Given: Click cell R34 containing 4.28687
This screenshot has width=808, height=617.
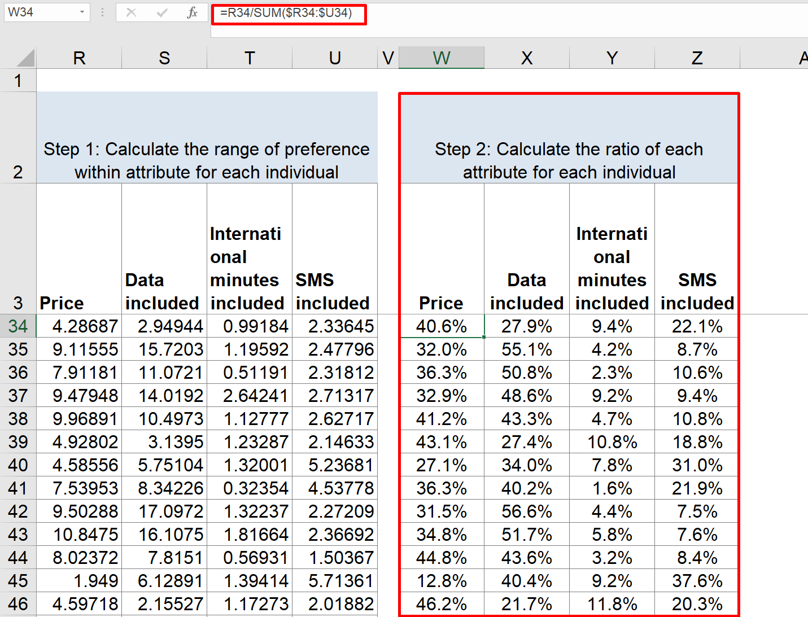Looking at the screenshot, I should click(78, 326).
